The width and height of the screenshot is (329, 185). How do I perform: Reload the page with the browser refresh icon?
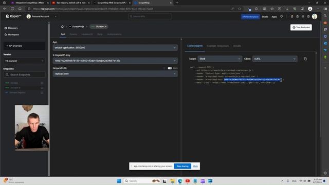(12, 9)
